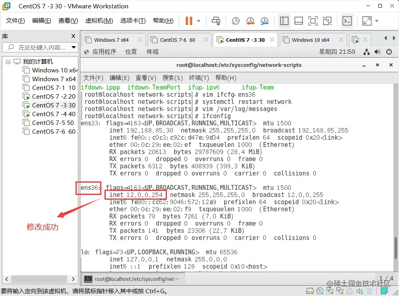Collapse the 我的计算机 tree node

[x=8, y=62]
